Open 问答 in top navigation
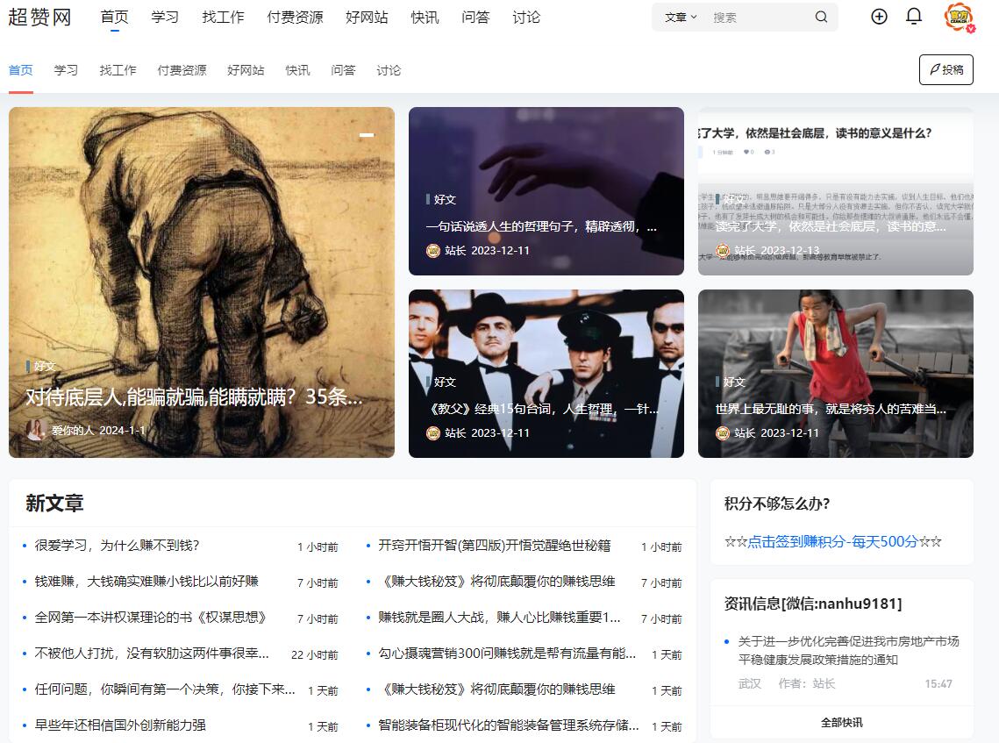999x743 pixels. point(476,18)
